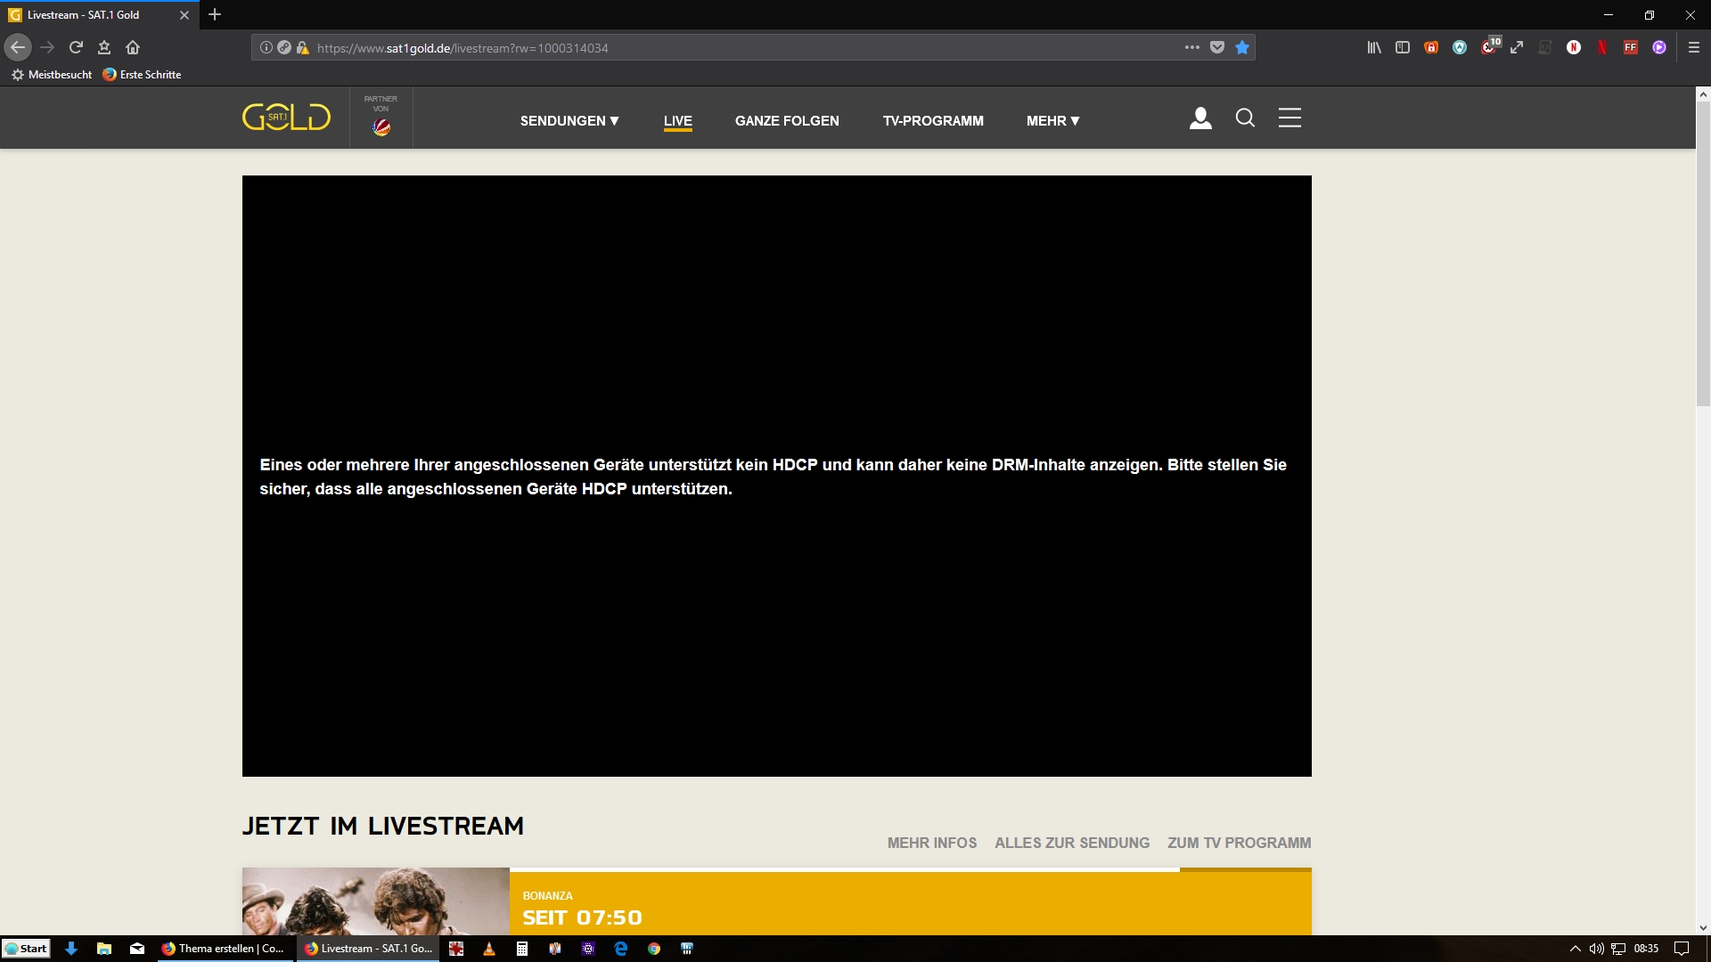Image resolution: width=1711 pixels, height=962 pixels.
Task: Open the Pocket save icon in the address bar
Action: pos(1217,48)
